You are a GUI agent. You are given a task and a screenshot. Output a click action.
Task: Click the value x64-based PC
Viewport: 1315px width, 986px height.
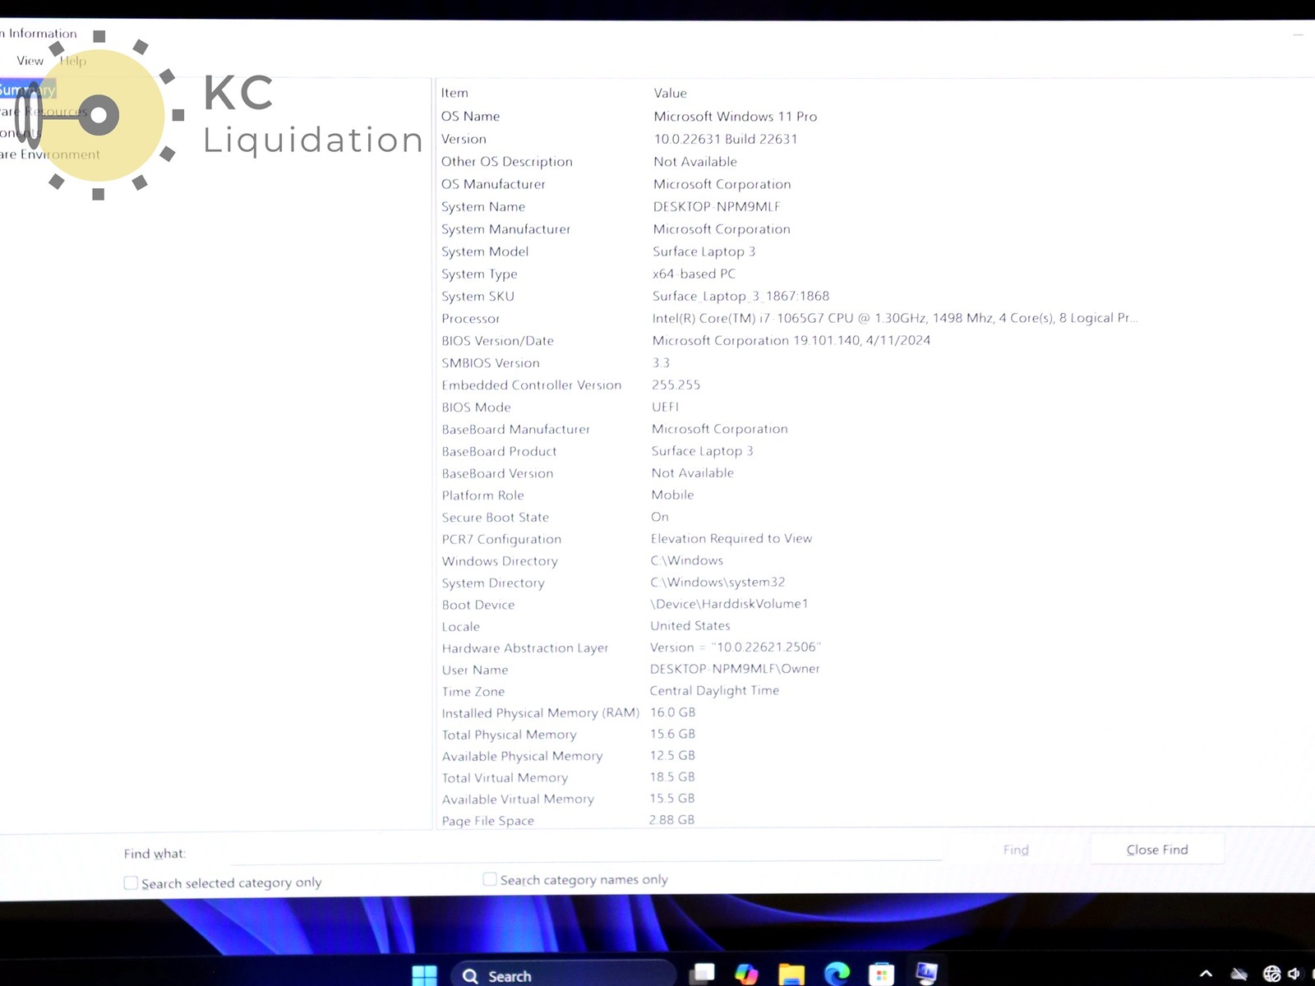(x=694, y=274)
